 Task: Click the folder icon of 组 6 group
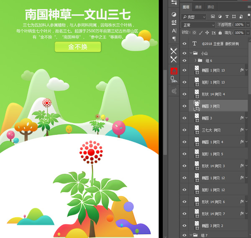200,60
